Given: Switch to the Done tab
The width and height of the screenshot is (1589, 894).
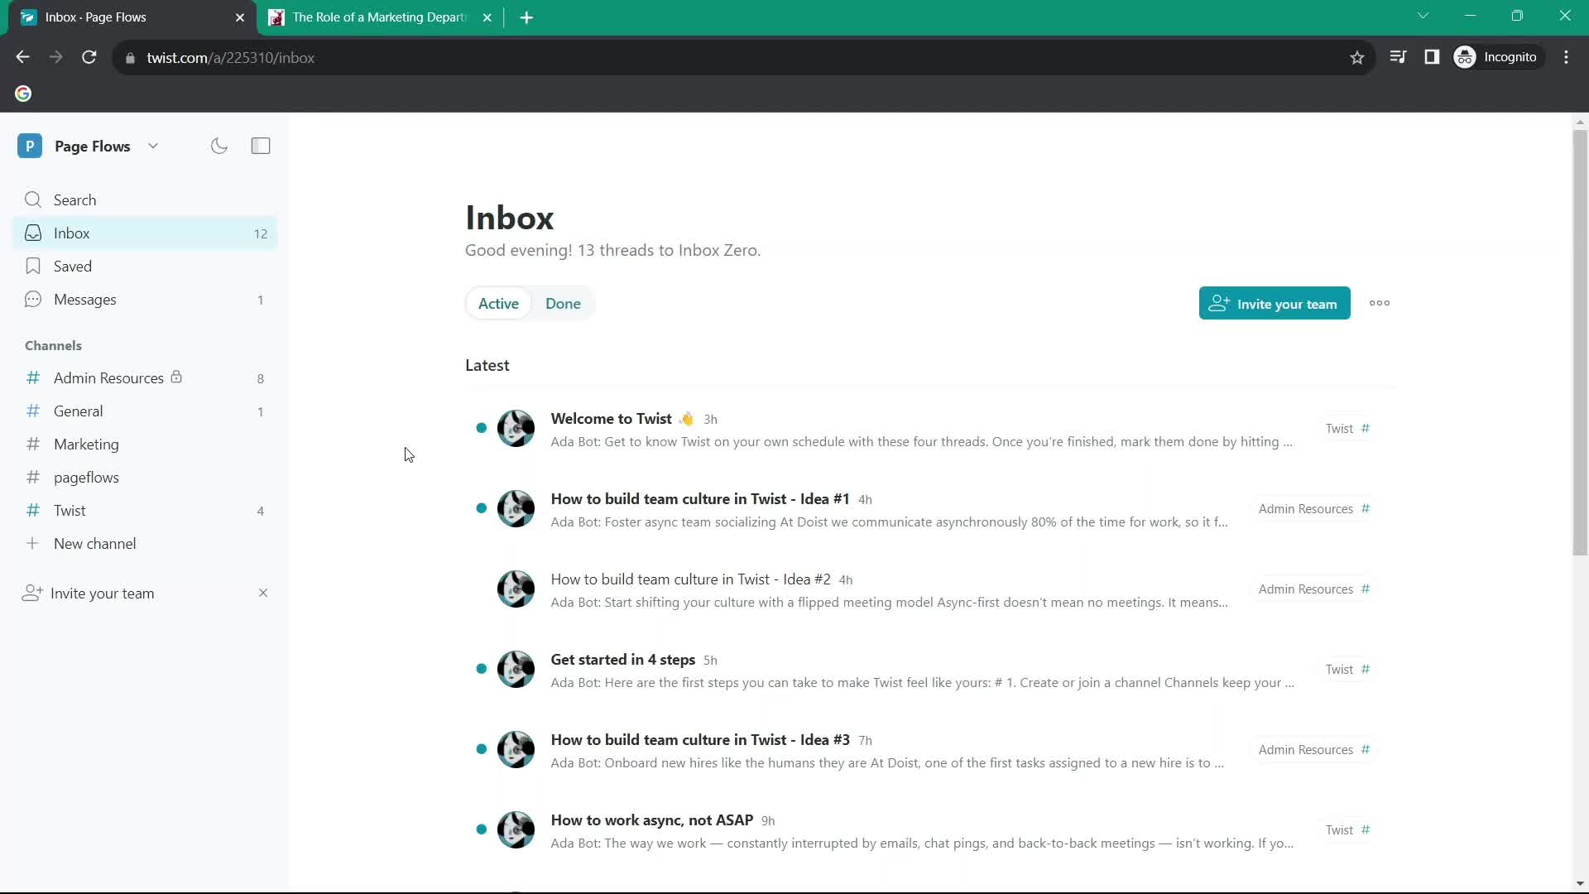Looking at the screenshot, I should [x=563, y=304].
